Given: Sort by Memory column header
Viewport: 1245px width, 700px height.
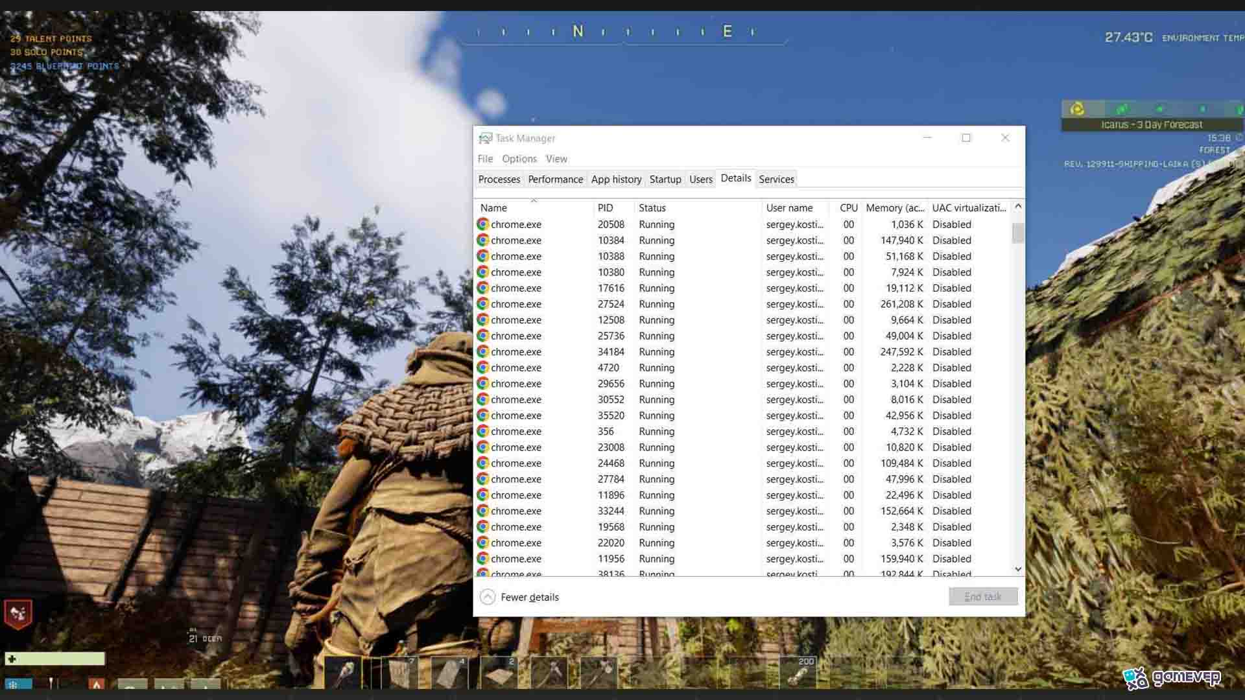Looking at the screenshot, I should [x=895, y=208].
